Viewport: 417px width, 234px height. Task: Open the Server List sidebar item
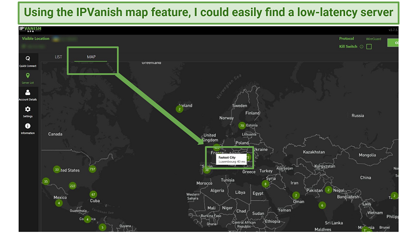(28, 79)
